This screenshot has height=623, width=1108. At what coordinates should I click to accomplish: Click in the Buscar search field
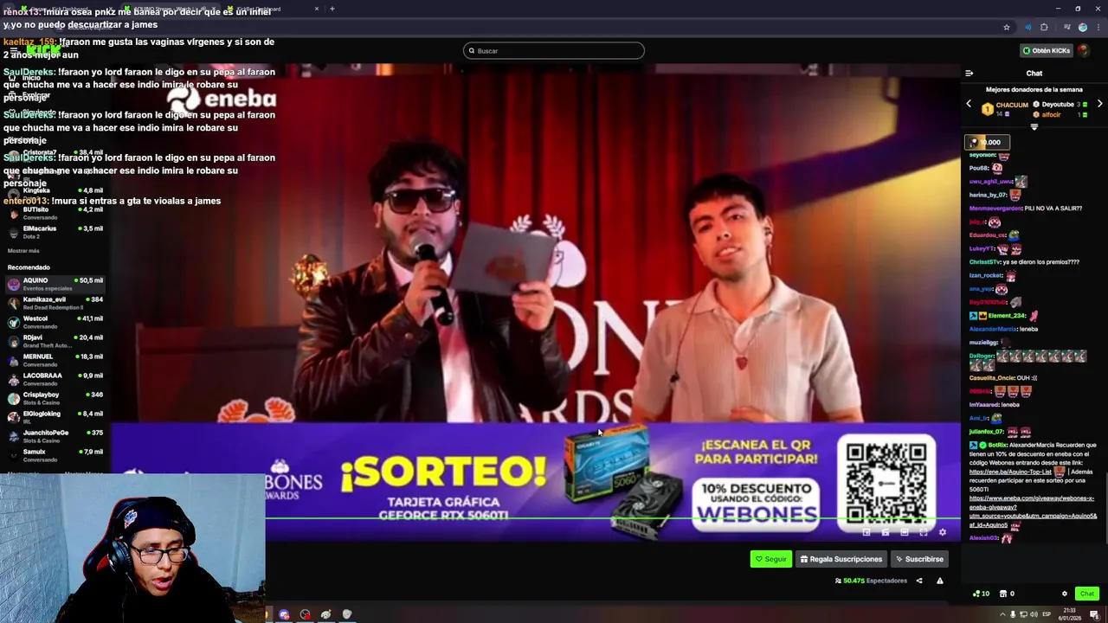click(x=554, y=51)
